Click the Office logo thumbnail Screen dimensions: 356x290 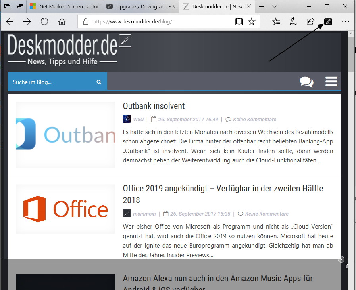65,209
